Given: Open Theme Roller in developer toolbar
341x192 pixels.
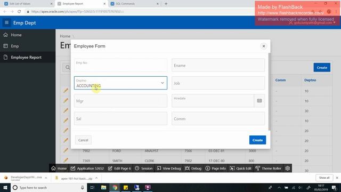Looking at the screenshot, I should tap(269, 169).
